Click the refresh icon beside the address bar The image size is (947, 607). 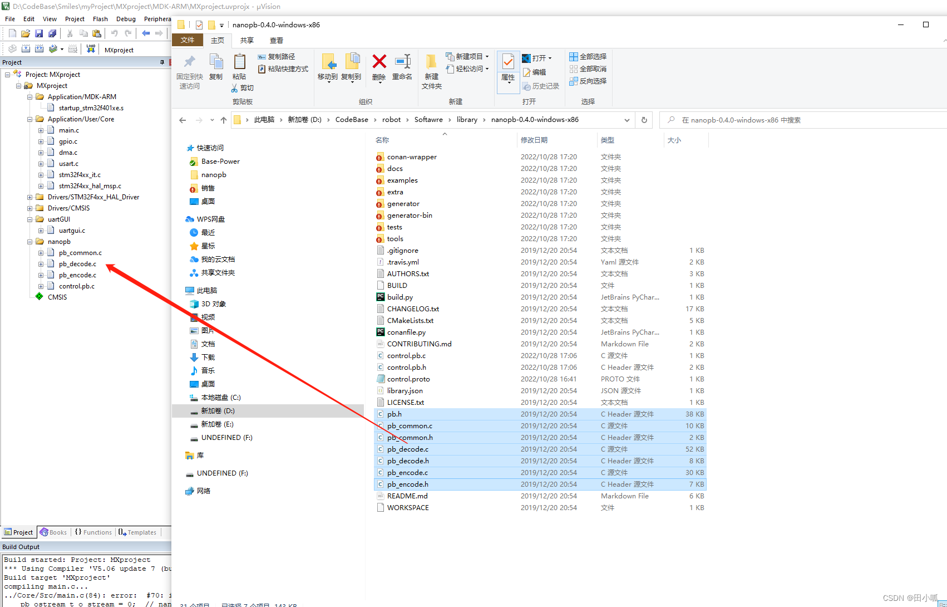pyautogui.click(x=644, y=120)
